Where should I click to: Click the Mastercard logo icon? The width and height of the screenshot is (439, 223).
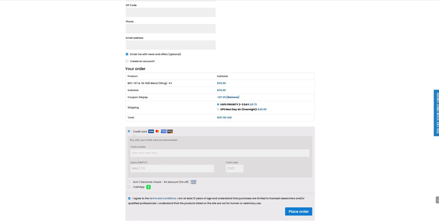coord(157,132)
